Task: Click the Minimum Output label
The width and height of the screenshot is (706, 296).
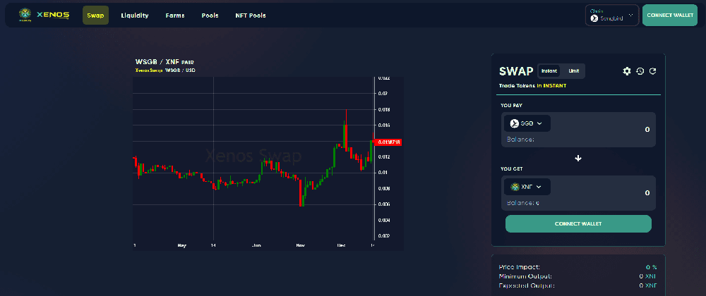Action: click(525, 276)
